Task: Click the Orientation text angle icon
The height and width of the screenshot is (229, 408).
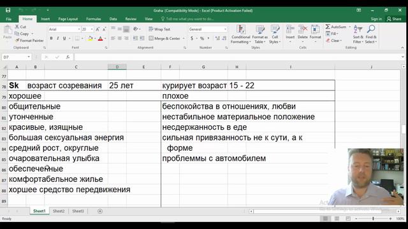Action: click(x=135, y=29)
